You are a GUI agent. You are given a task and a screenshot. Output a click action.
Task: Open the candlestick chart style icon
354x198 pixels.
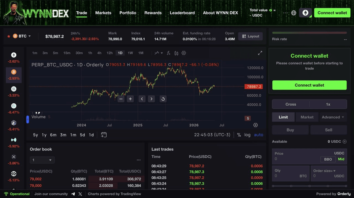176,53
